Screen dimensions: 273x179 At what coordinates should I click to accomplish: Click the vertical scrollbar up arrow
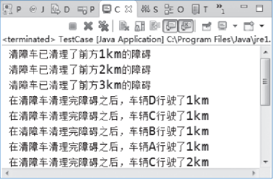pos(266,52)
